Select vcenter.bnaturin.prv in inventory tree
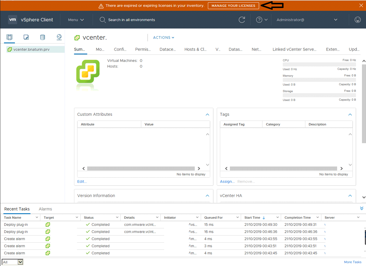 point(32,49)
